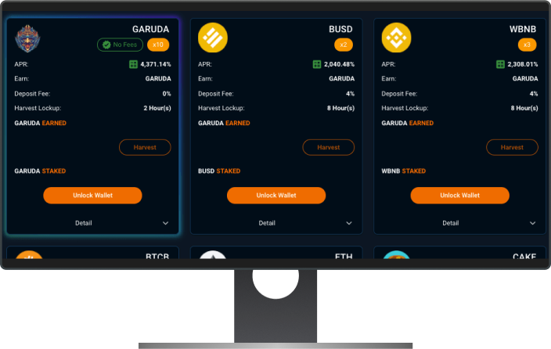Expand Detail chevron on GARUDA card
The image size is (551, 349).
coord(165,223)
